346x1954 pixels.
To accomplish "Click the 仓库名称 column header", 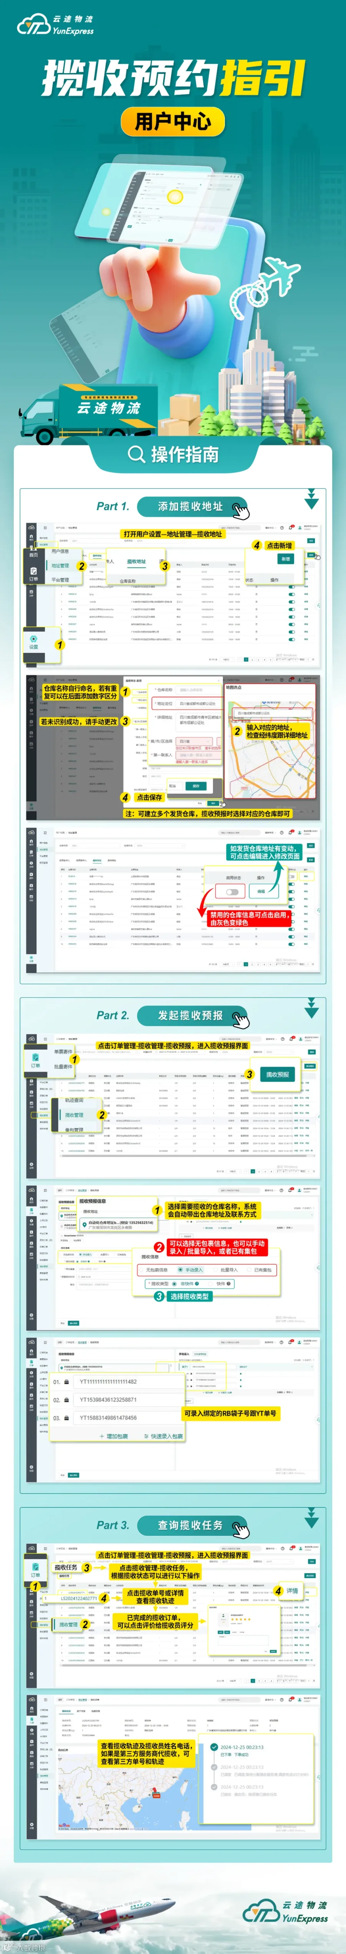I will pos(127,581).
